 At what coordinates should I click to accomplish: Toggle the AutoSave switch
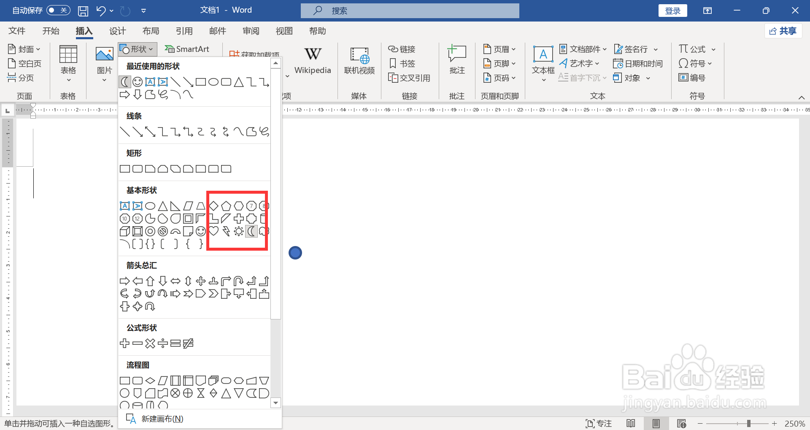click(58, 10)
